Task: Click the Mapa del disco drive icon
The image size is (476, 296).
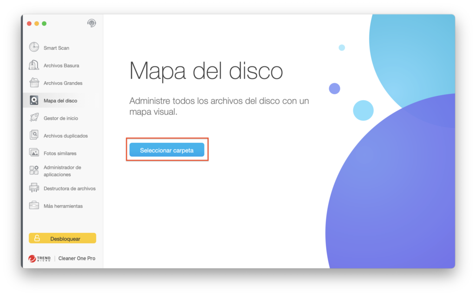Action: (34, 100)
